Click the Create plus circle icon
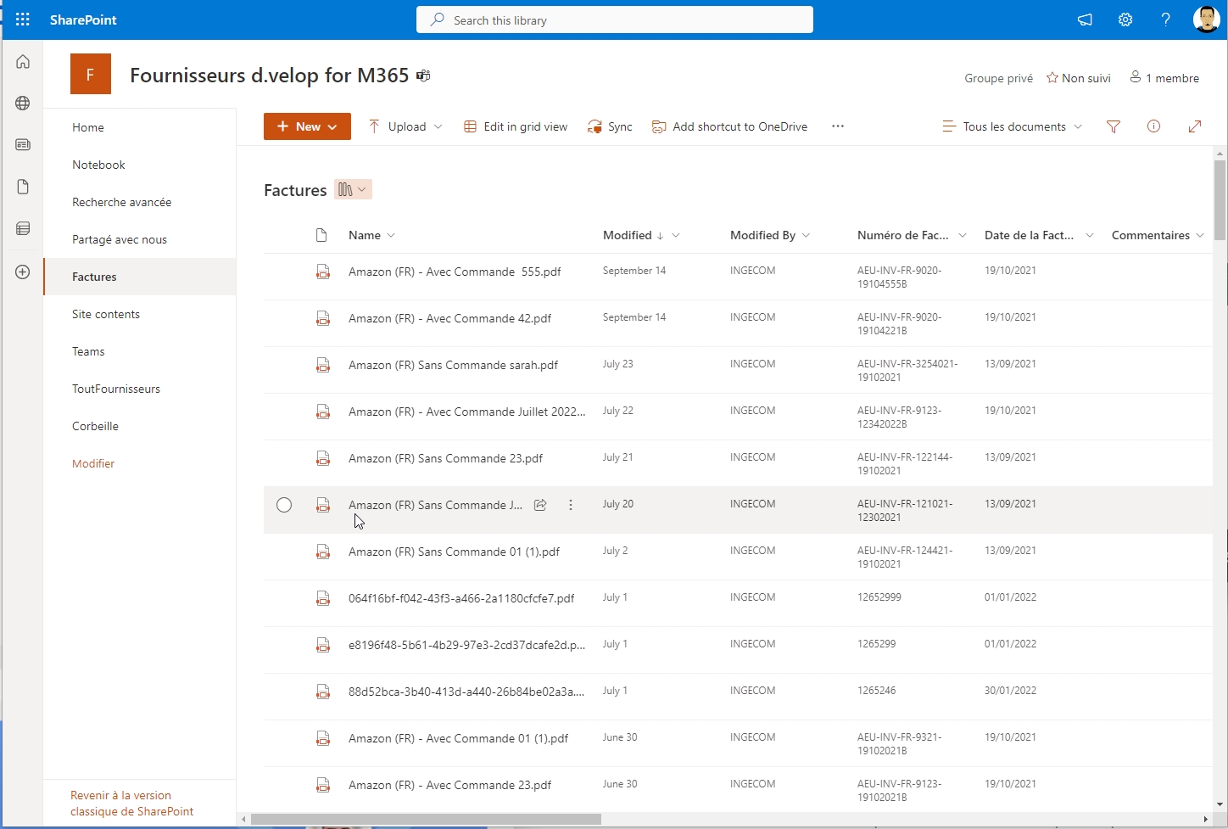Viewport: 1228px width, 829px height. [x=23, y=272]
